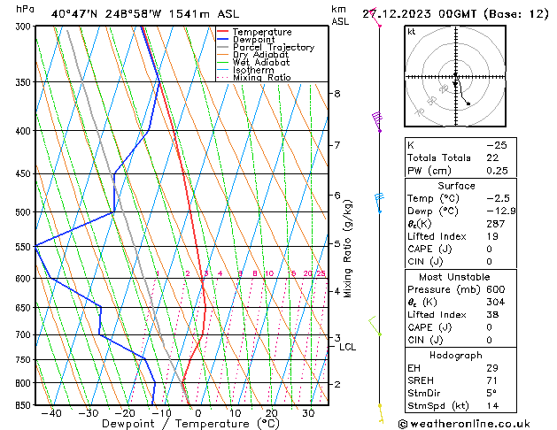
Task: Click the mixing ratio line label 10
Action: tap(269, 273)
